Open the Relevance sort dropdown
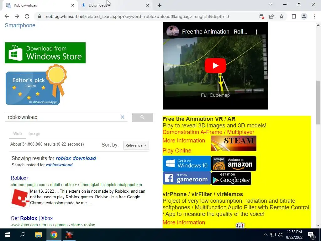 [136, 145]
